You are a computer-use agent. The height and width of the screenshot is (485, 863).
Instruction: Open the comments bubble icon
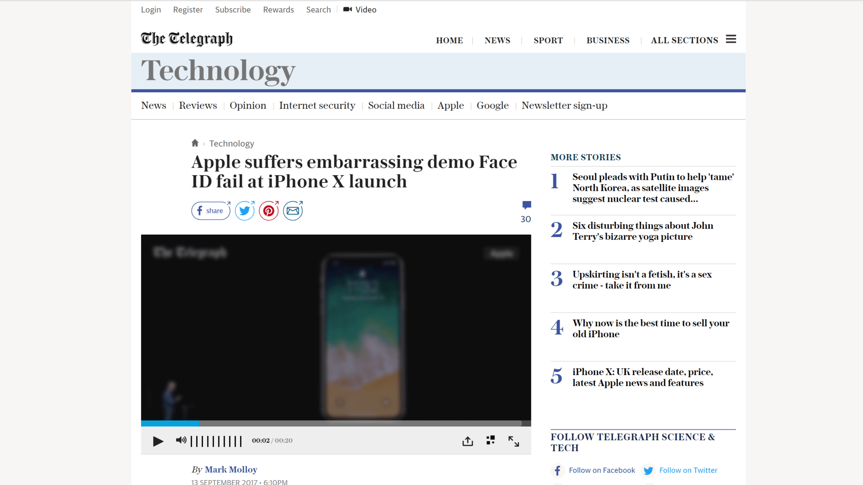tap(527, 206)
